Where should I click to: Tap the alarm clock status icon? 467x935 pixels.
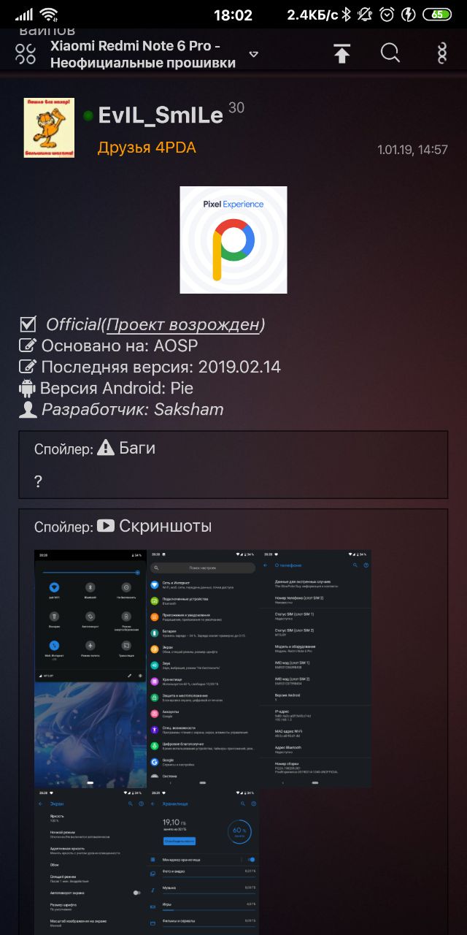pyautogui.click(x=388, y=14)
